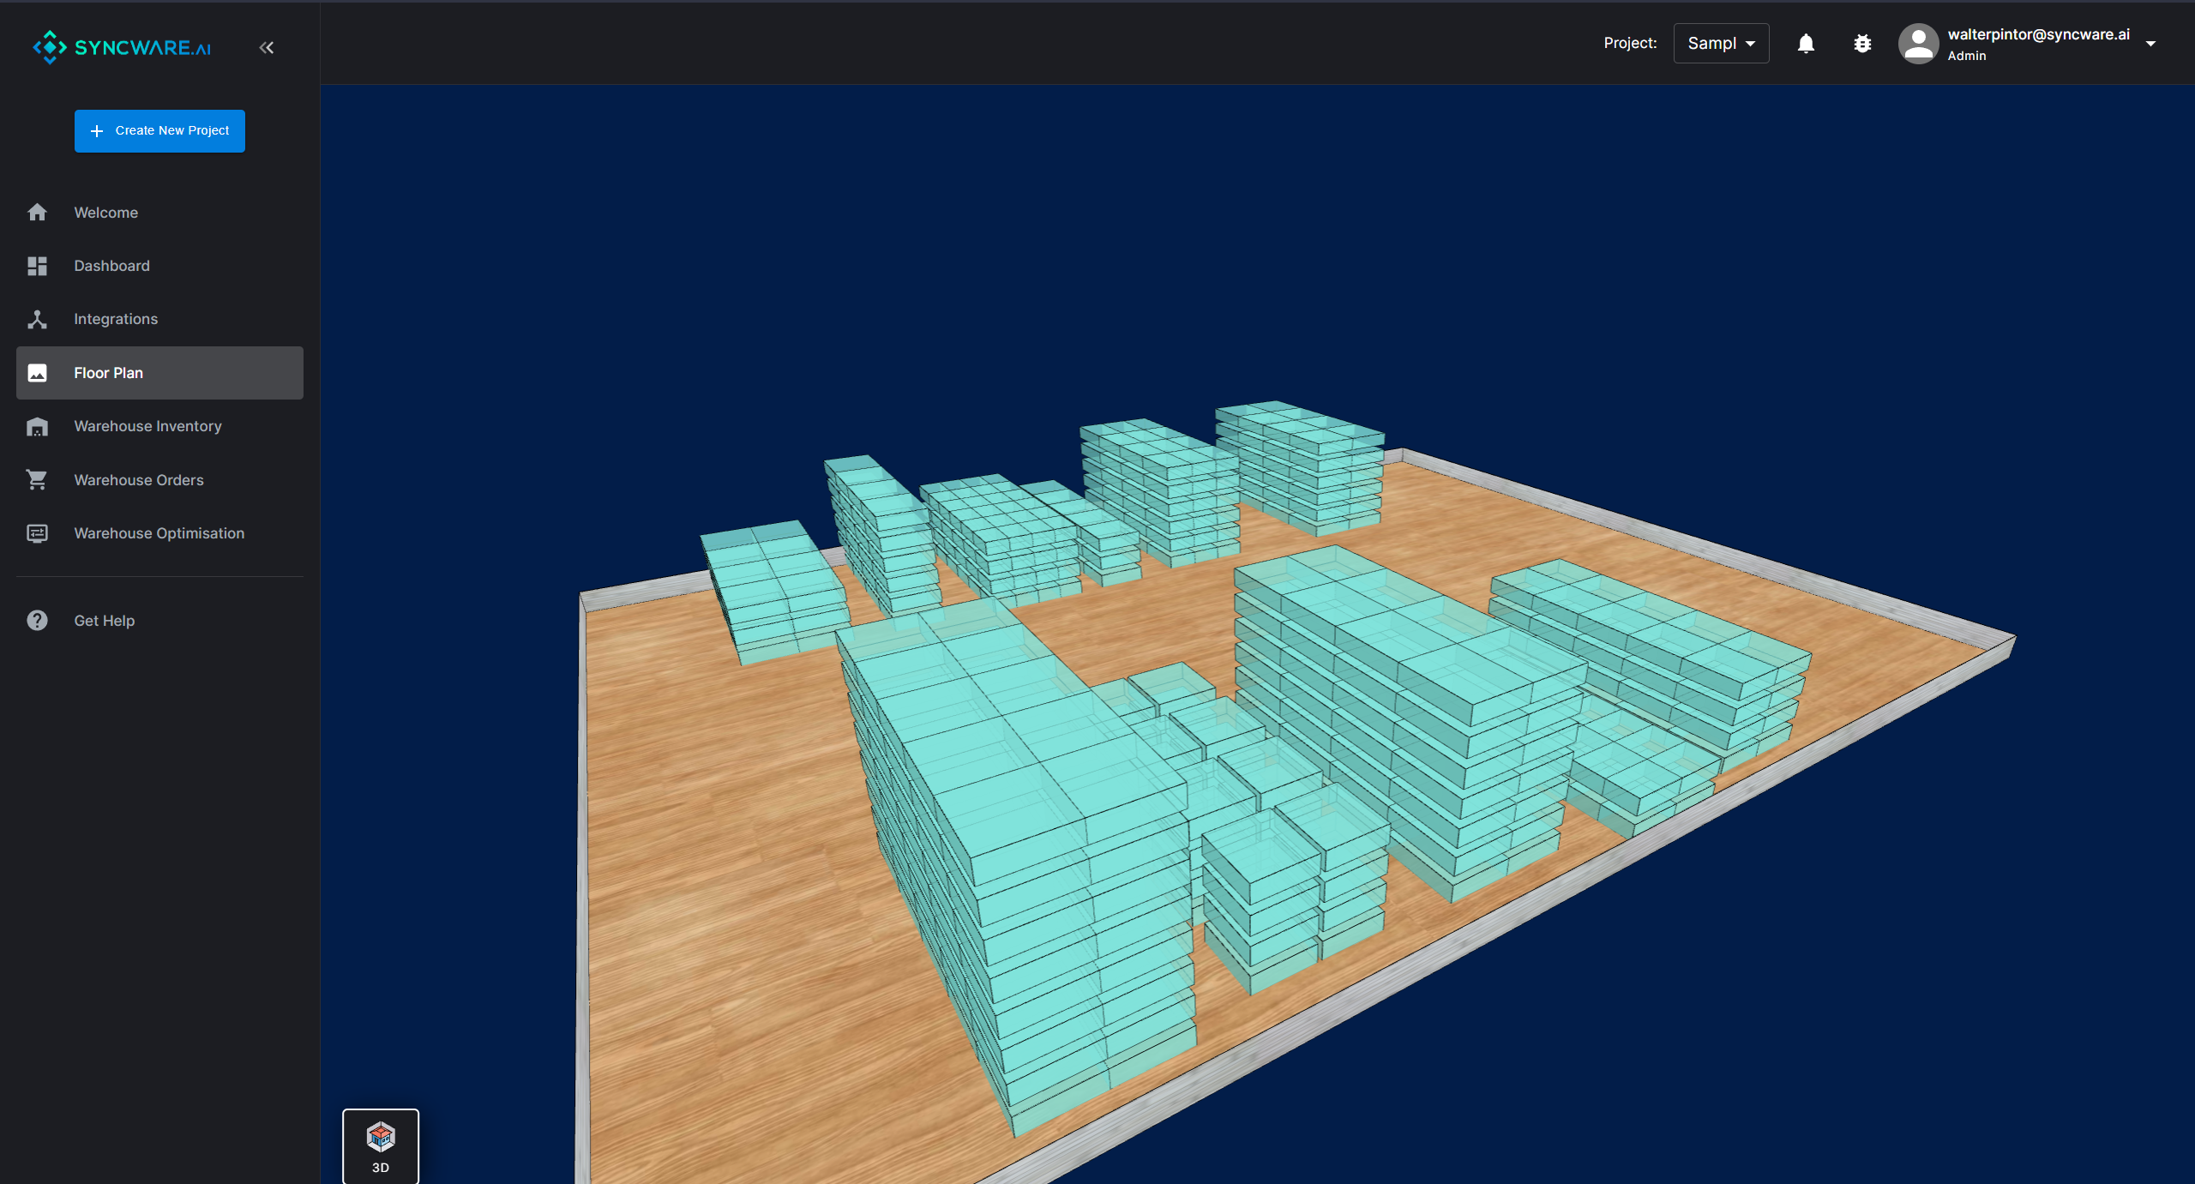Click the Create New Project button

click(159, 130)
